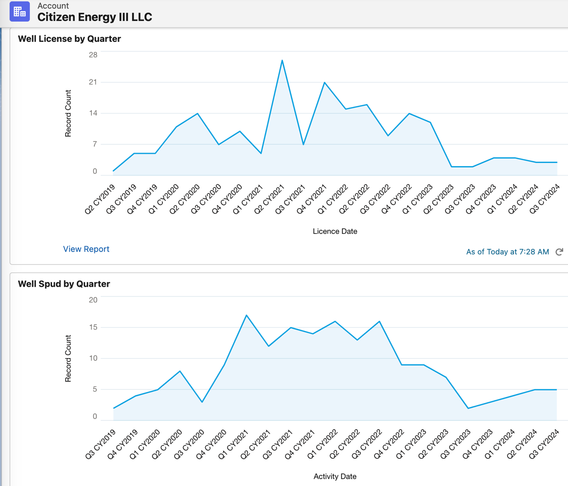Open details for the Licence Date axis
The width and height of the screenshot is (568, 486).
click(x=335, y=231)
